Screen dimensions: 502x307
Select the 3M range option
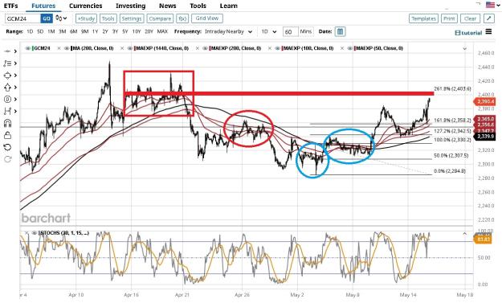tap(62, 31)
